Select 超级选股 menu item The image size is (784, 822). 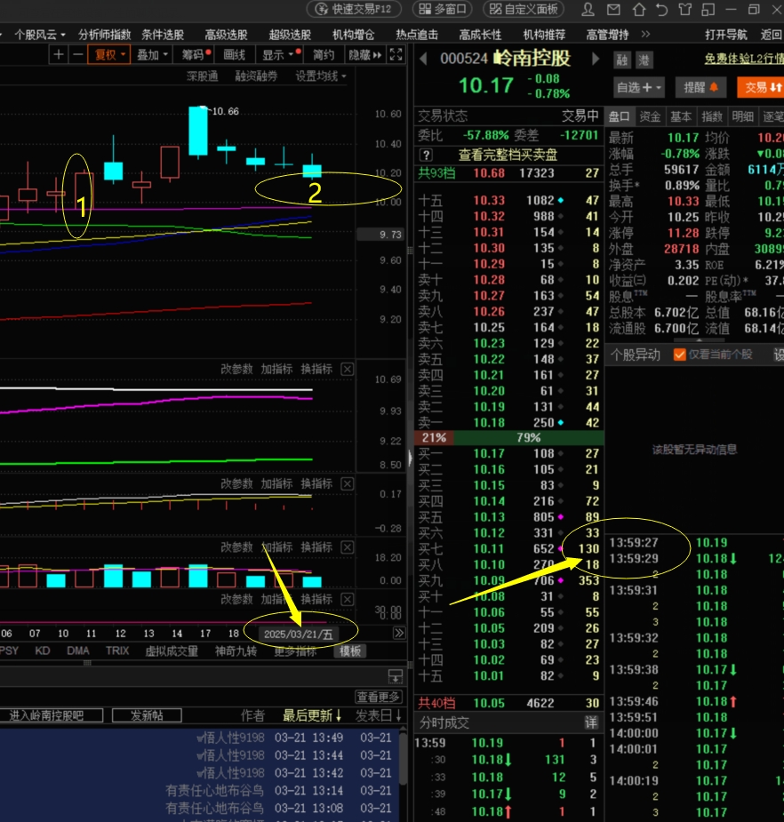pyautogui.click(x=290, y=35)
